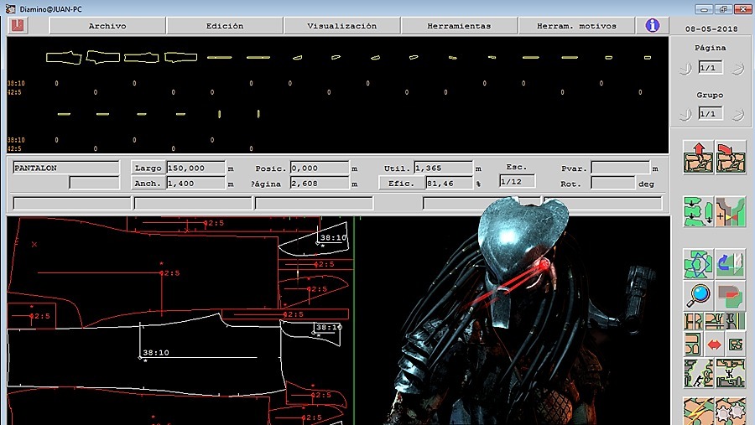This screenshot has height=425, width=755.
Task: Go to previous Página with left arrow
Action: pyautogui.click(x=685, y=69)
